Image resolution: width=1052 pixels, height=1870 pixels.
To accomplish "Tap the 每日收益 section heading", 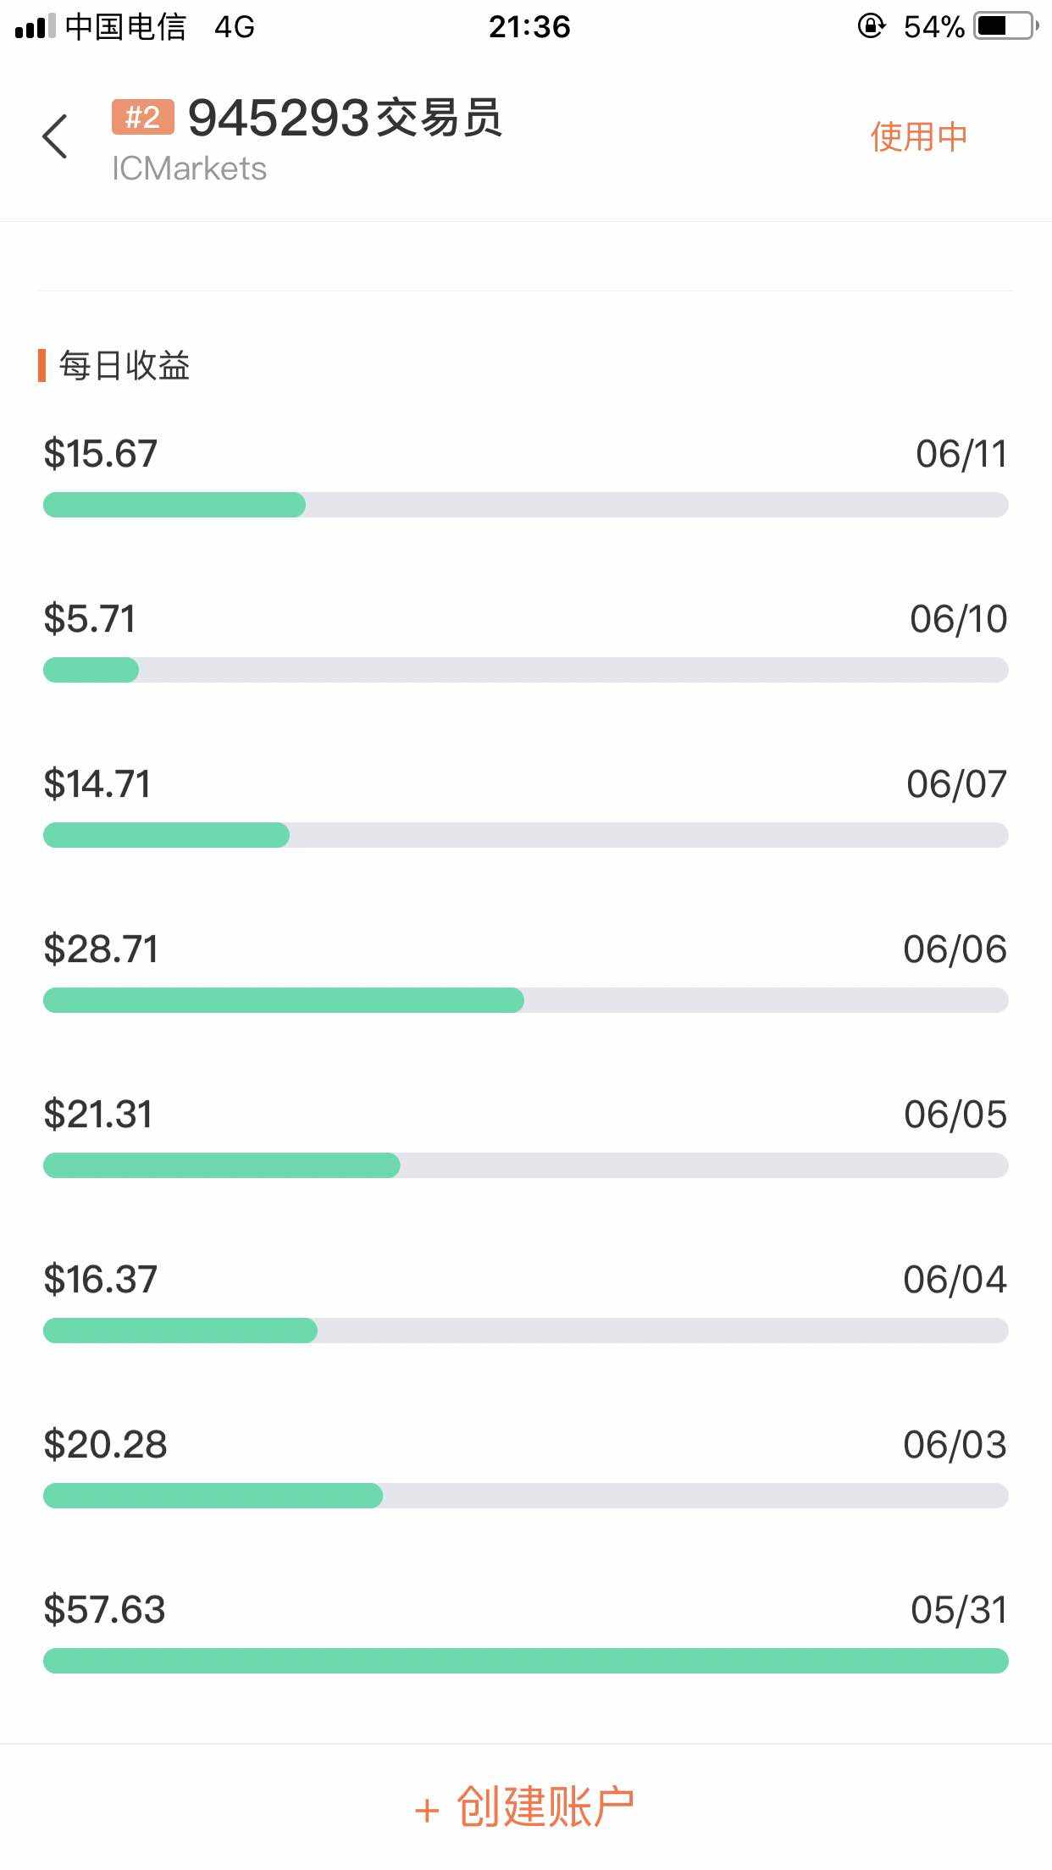I will (125, 366).
